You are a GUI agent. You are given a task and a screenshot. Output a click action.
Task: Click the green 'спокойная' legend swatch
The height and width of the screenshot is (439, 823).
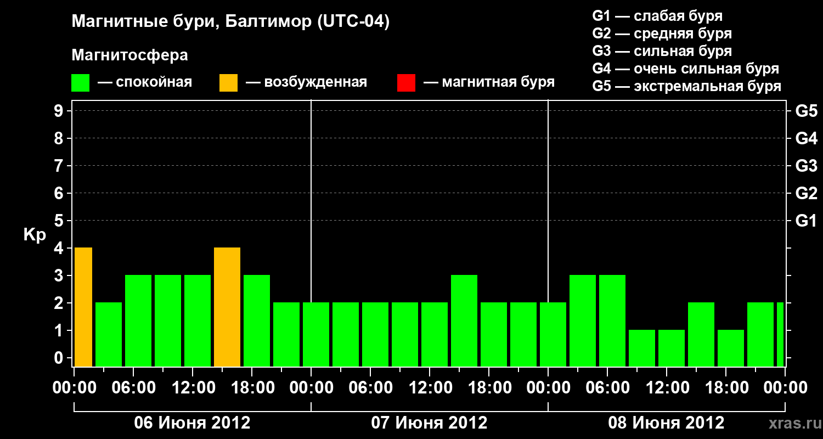coord(80,83)
